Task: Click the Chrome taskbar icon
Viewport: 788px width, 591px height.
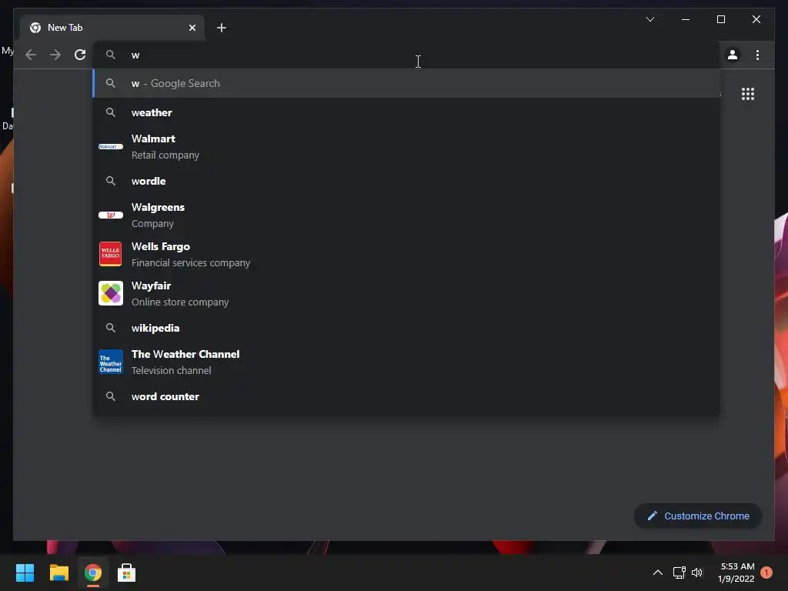Action: (x=93, y=573)
